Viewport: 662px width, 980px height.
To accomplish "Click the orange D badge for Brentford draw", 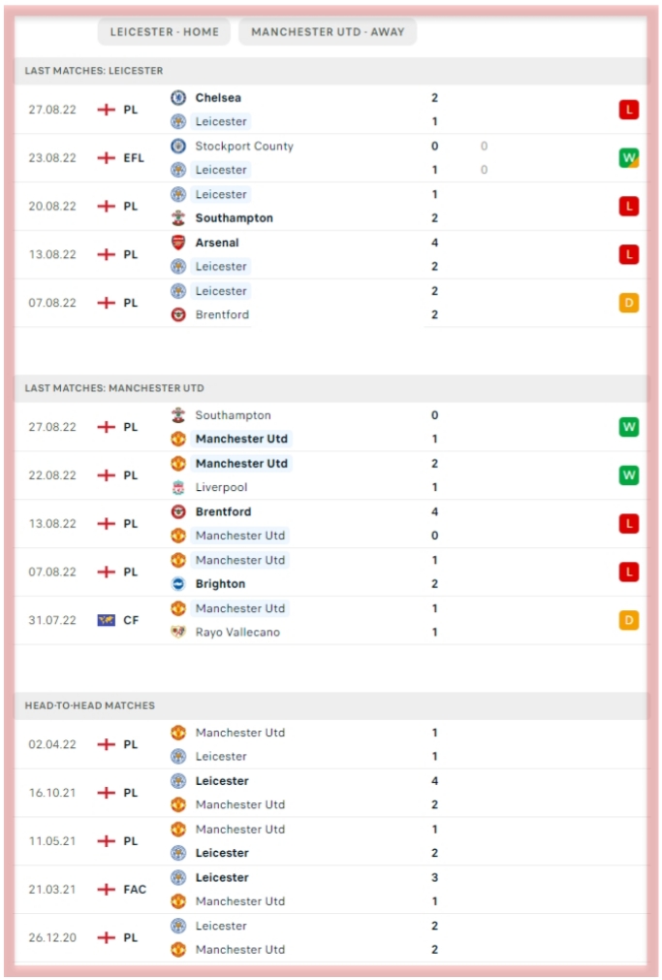I will click(x=629, y=303).
